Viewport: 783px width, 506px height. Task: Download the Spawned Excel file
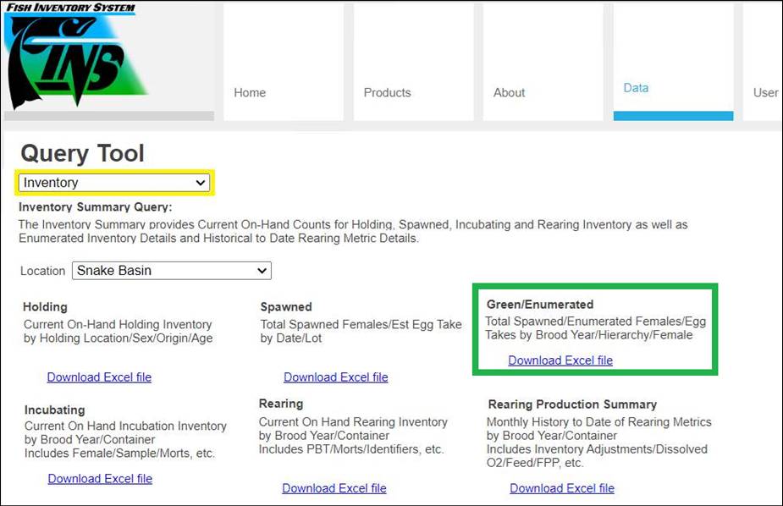click(335, 377)
